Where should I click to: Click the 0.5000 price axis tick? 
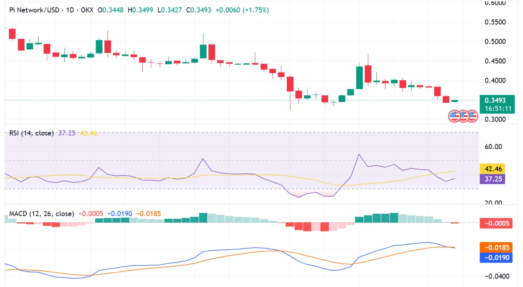(x=495, y=42)
